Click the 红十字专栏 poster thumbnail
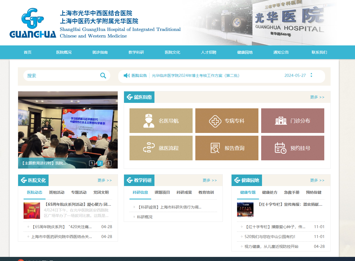The height and width of the screenshot is (261, 355). (245, 210)
